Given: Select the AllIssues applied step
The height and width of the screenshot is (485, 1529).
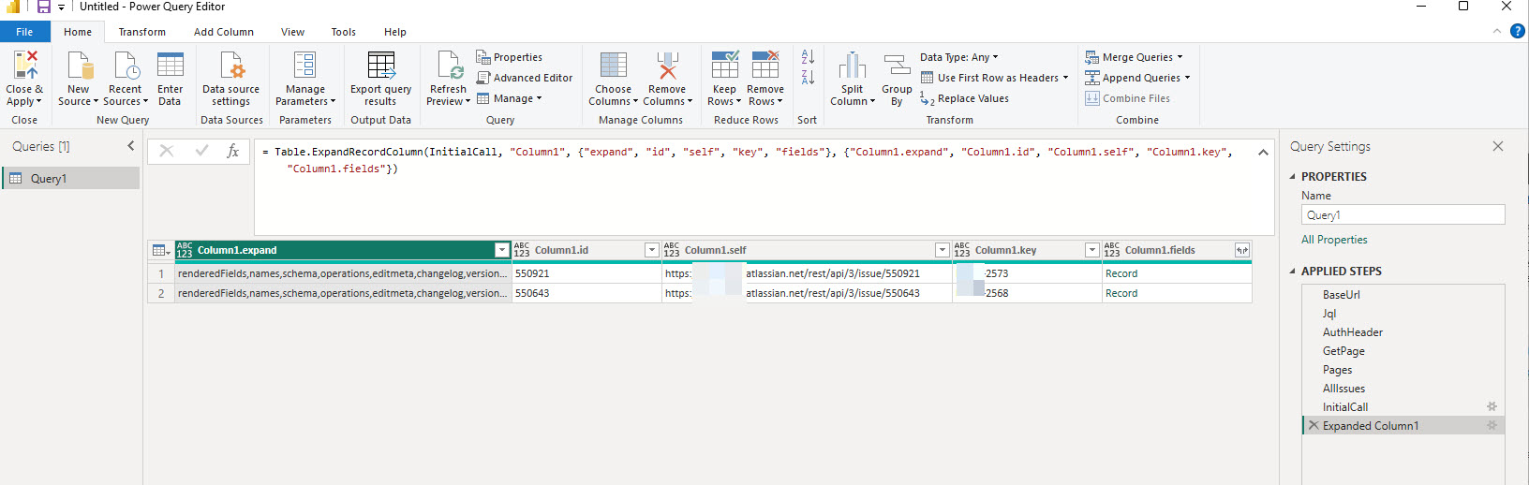Looking at the screenshot, I should tap(1403, 388).
